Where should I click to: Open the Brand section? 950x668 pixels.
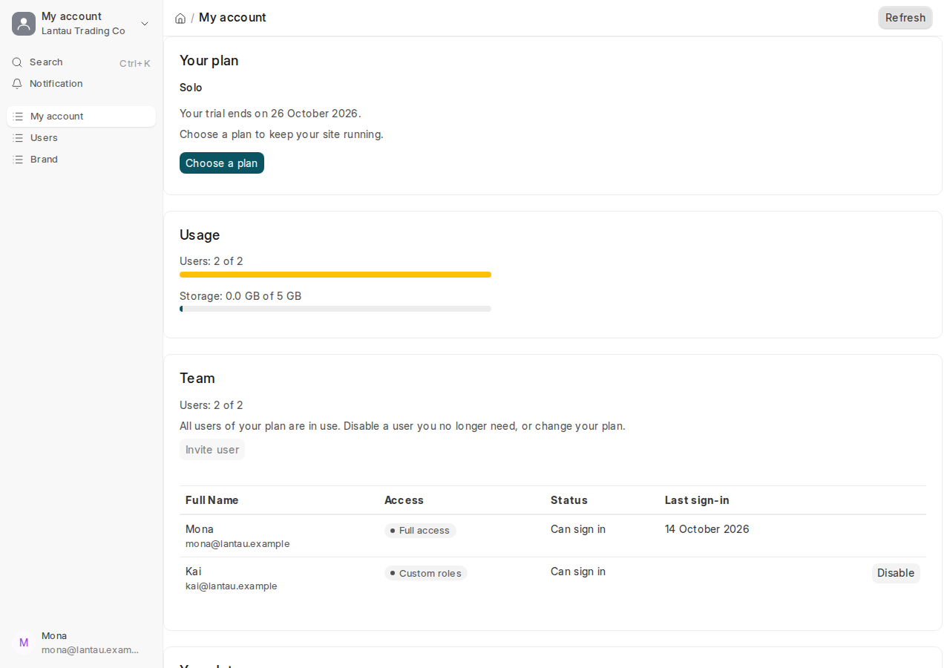82,160
